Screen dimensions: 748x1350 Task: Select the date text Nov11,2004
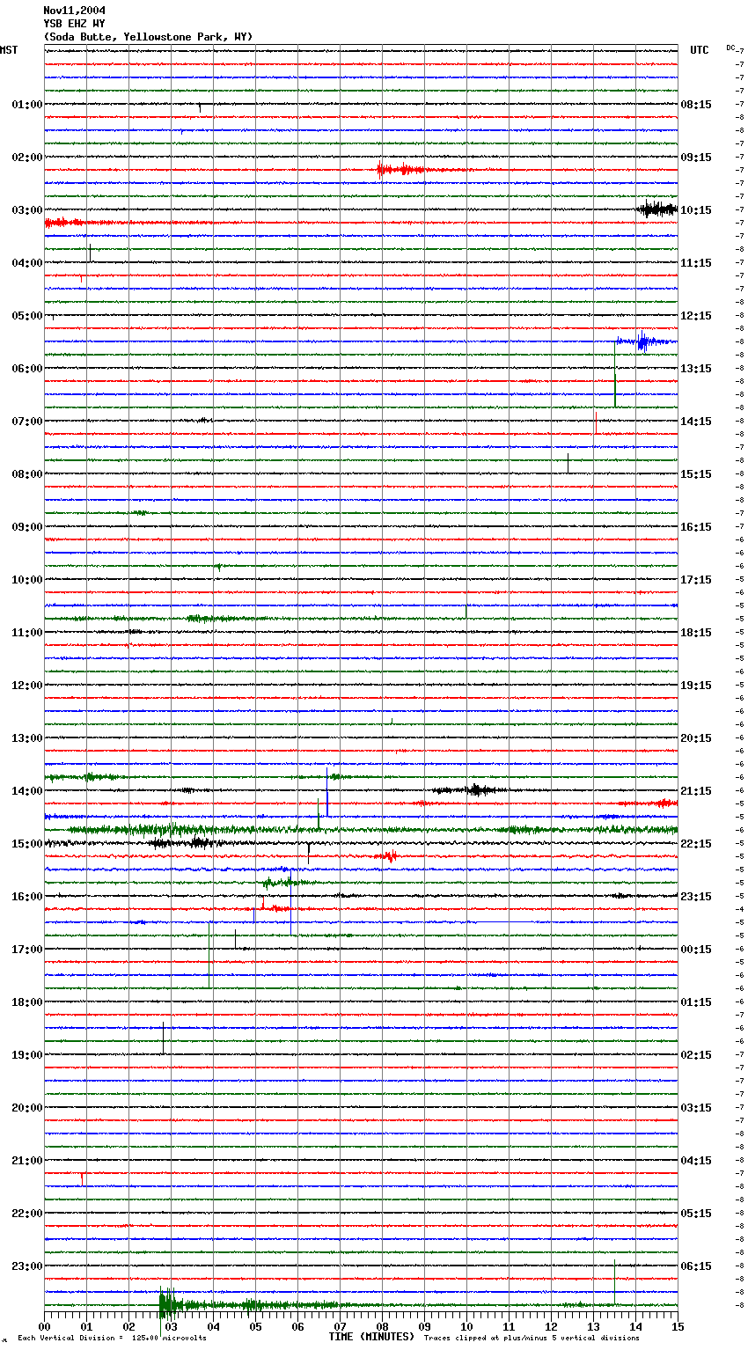coord(75,11)
